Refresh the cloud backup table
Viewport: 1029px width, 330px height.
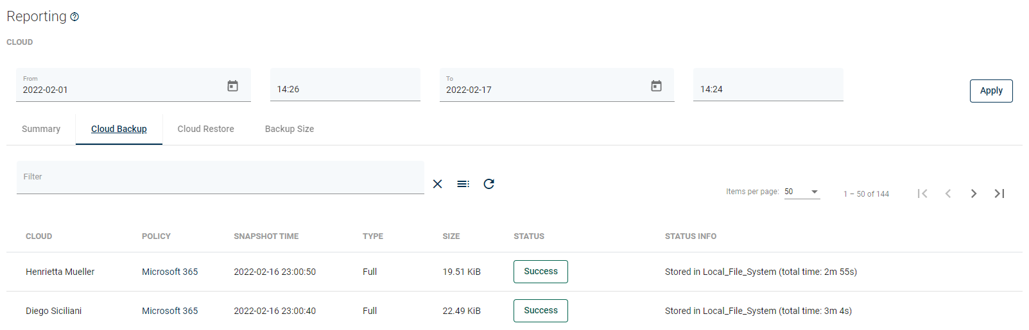coord(489,184)
